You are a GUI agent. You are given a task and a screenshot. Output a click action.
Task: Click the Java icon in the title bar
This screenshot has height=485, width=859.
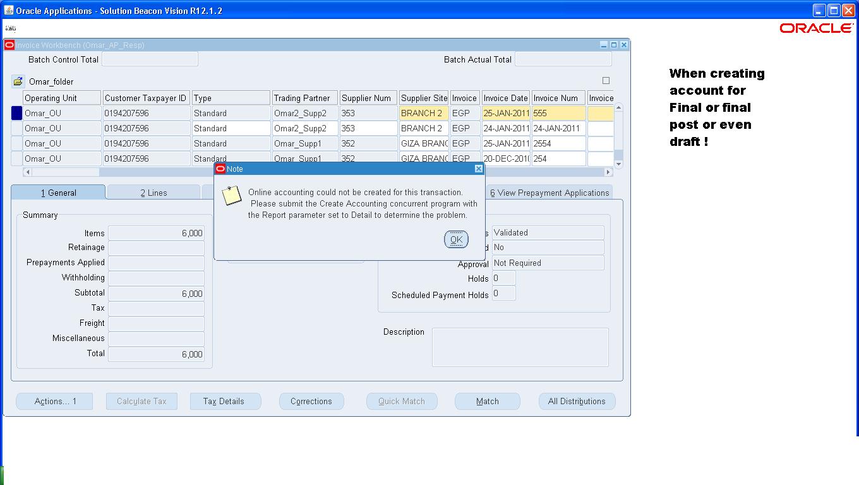point(9,11)
